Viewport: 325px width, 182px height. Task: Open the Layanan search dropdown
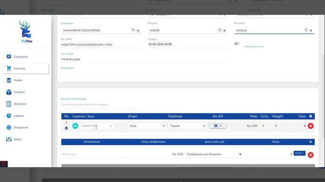[97, 126]
